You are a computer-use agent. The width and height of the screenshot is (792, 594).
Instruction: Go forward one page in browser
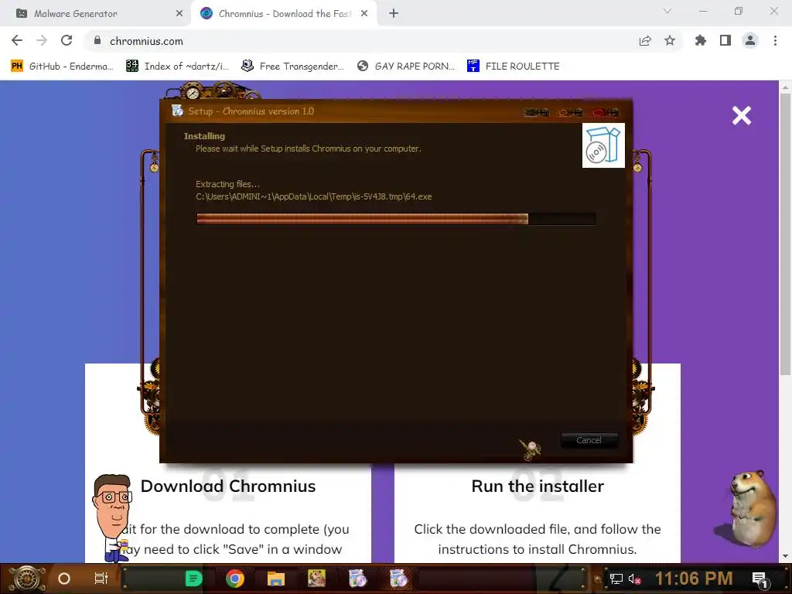point(42,40)
